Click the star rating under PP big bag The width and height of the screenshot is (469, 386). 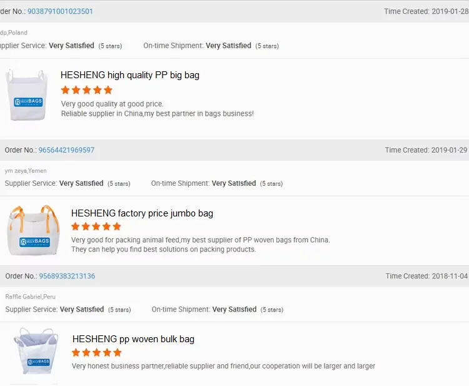86,90
